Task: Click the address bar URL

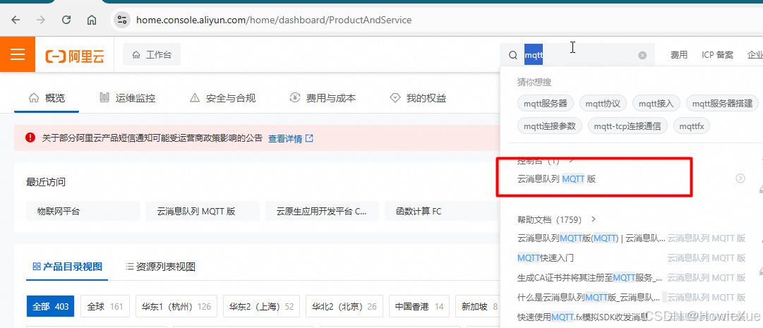Action: (x=274, y=20)
